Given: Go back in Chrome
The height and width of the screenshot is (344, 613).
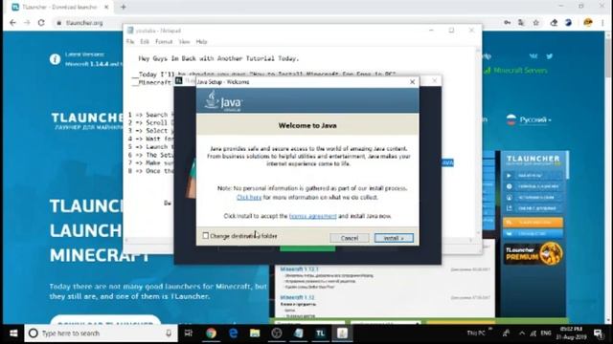Looking at the screenshot, I should point(12,23).
